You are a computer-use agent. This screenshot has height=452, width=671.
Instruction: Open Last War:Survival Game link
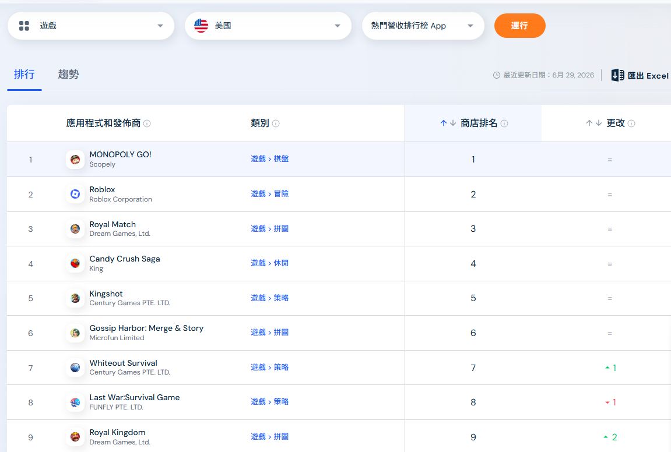click(x=134, y=397)
